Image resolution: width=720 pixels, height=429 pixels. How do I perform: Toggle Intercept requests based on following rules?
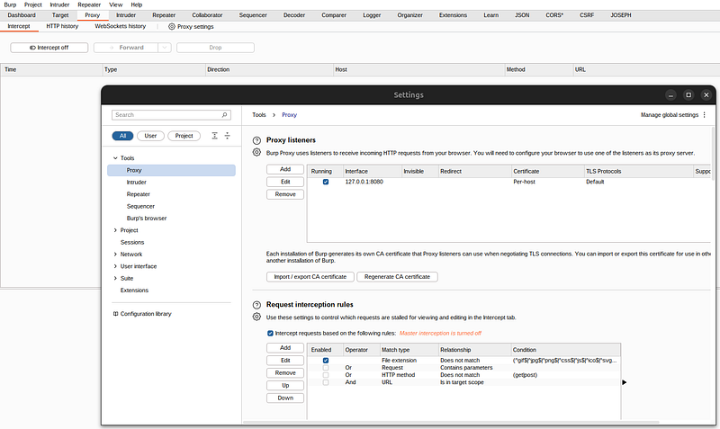coord(270,333)
